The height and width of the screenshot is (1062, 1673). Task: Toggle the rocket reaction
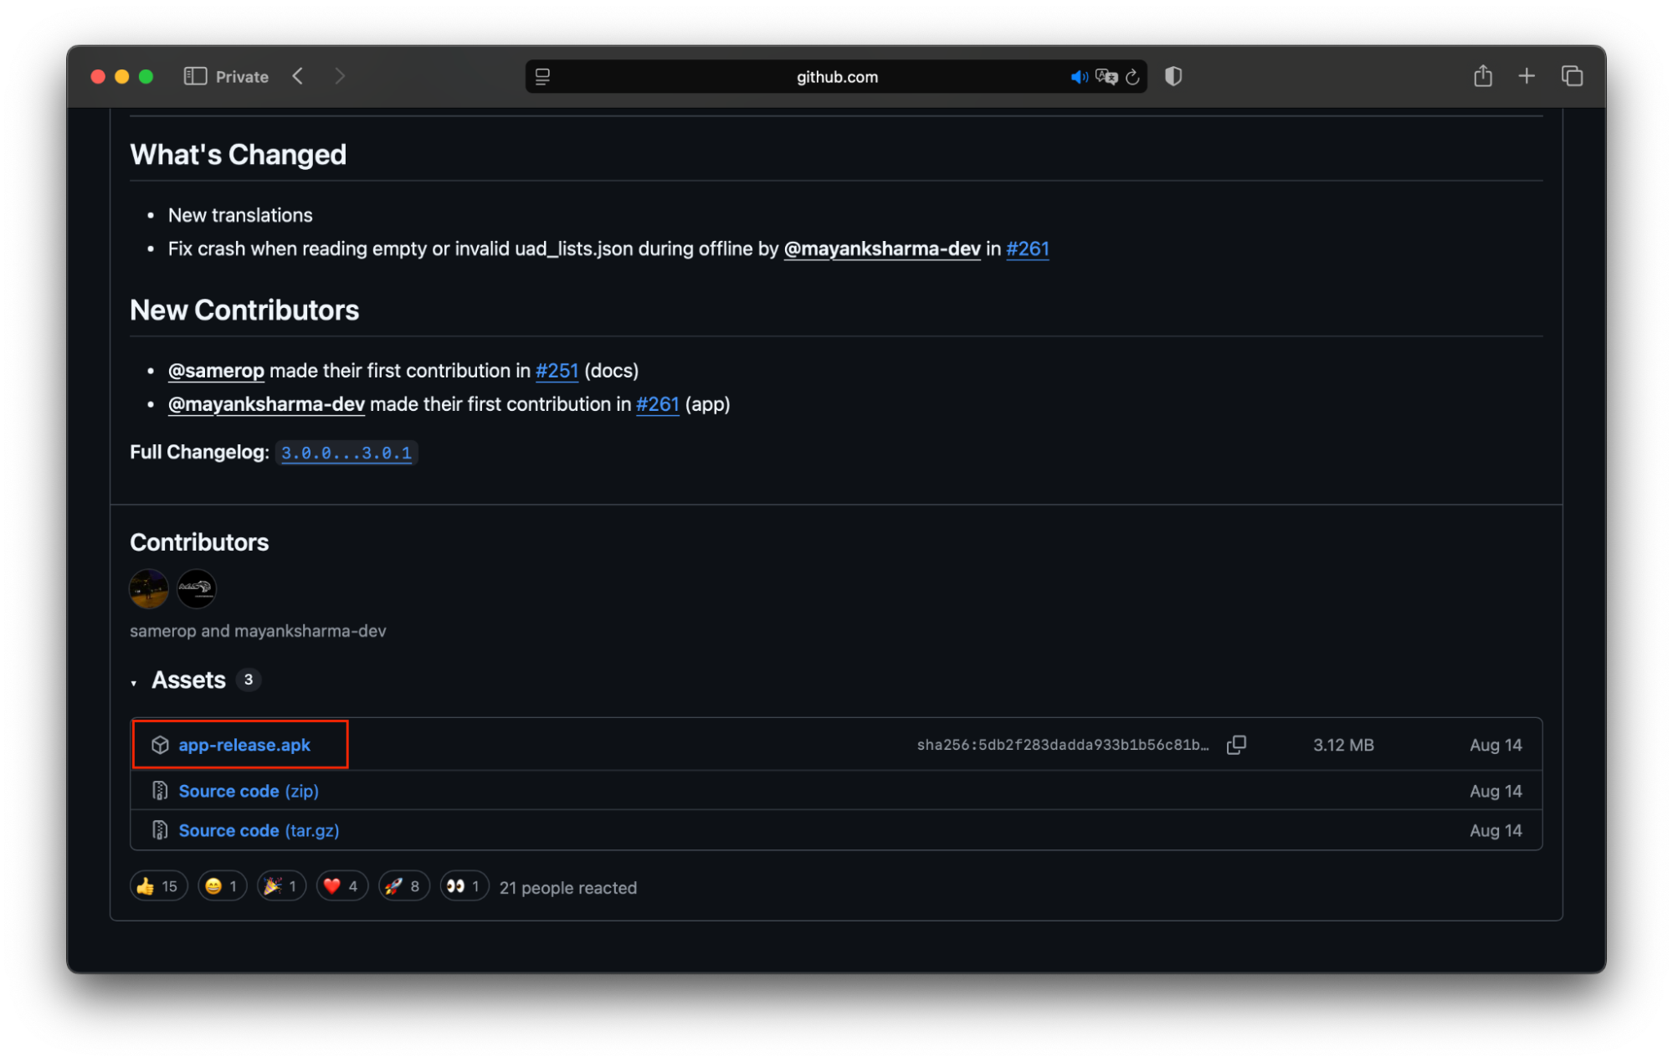pos(403,886)
